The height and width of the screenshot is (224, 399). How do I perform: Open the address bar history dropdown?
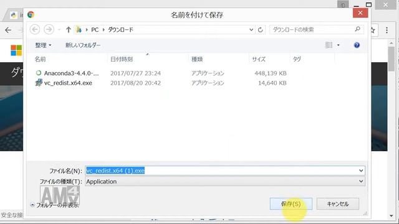[251, 30]
